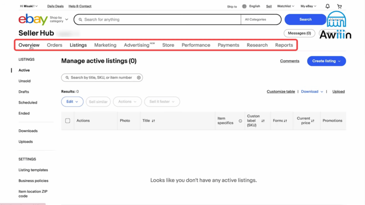The width and height of the screenshot is (365, 205).
Task: Click the Upload link
Action: (338, 92)
